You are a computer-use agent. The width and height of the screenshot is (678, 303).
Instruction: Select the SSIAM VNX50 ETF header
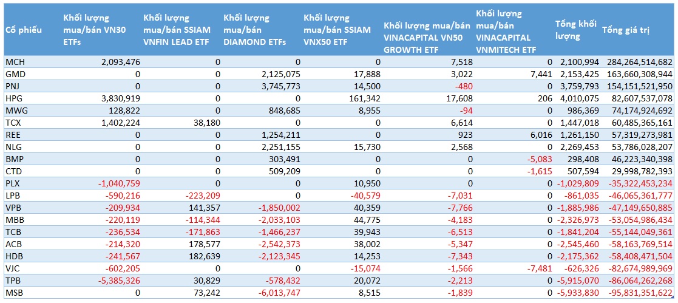(337, 30)
